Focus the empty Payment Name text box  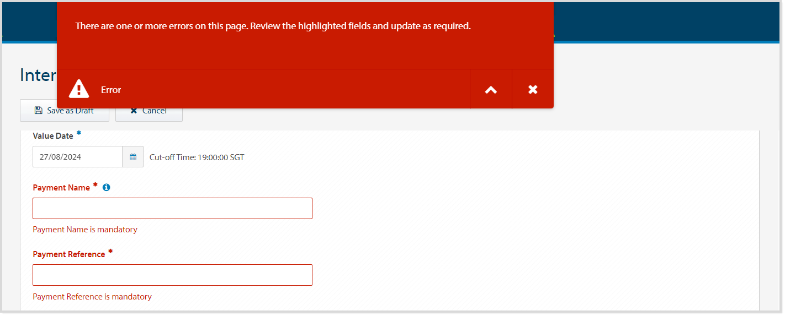172,209
